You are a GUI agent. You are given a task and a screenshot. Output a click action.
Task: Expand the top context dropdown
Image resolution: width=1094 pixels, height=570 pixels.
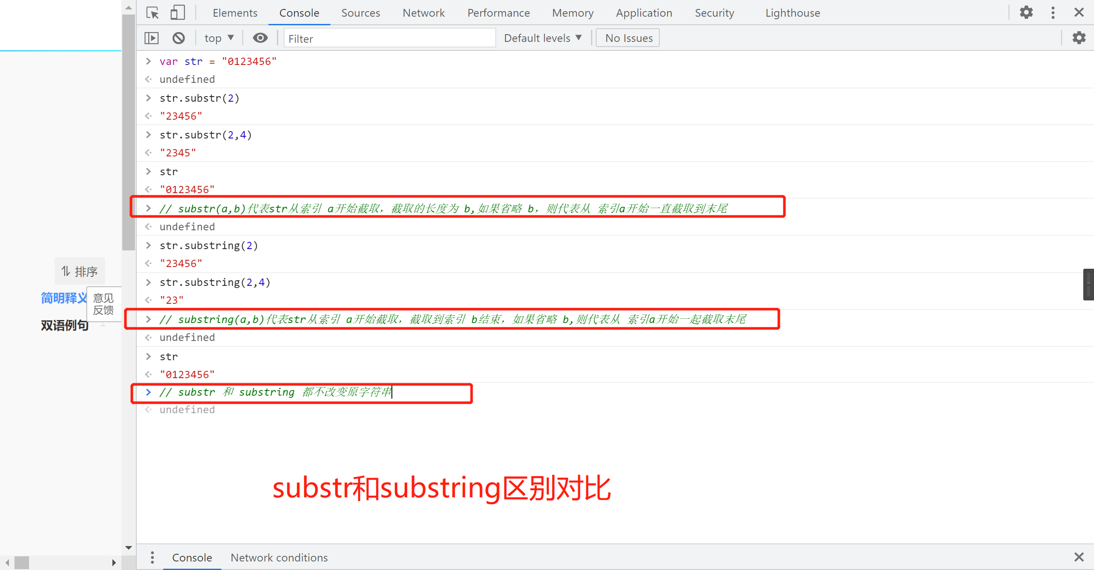tap(219, 38)
